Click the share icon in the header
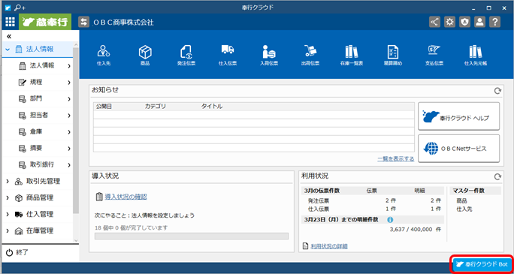 click(x=434, y=22)
